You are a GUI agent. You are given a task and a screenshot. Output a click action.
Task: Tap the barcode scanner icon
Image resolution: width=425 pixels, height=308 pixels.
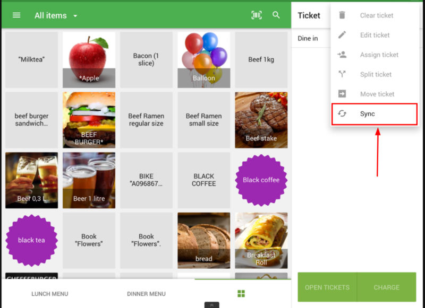pos(257,15)
